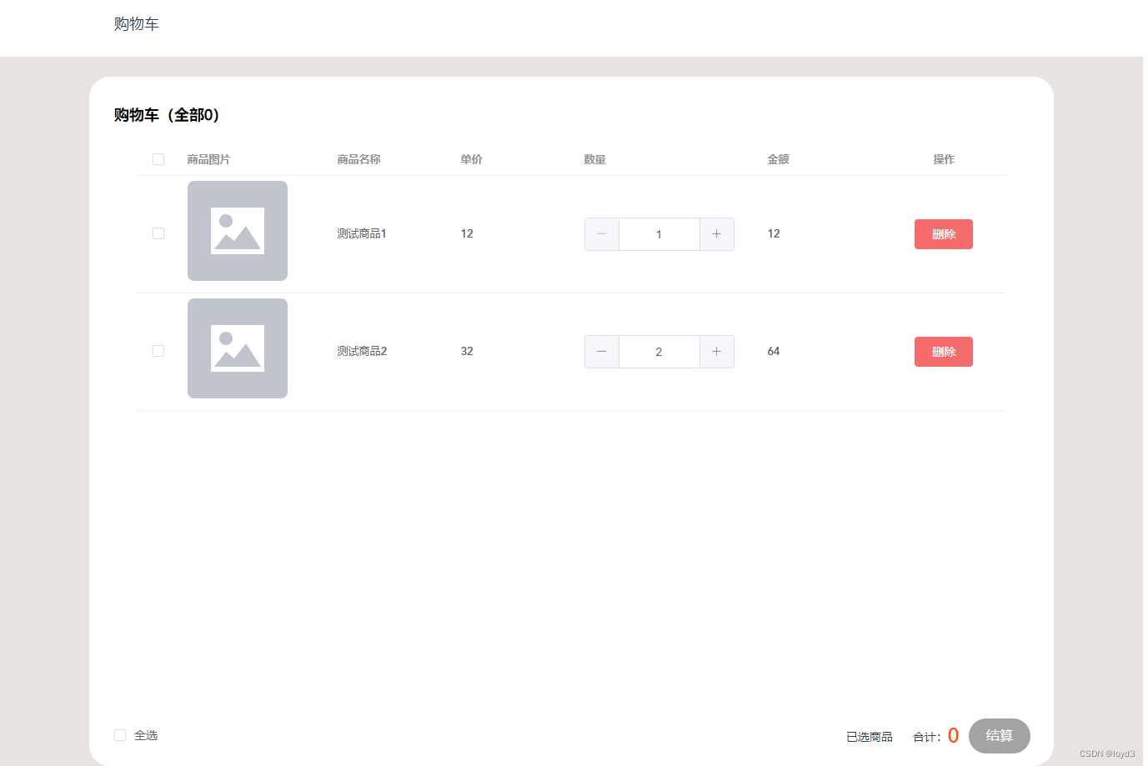
Task: Click the image placeholder icon for 测试商品2
Action: pos(237,348)
